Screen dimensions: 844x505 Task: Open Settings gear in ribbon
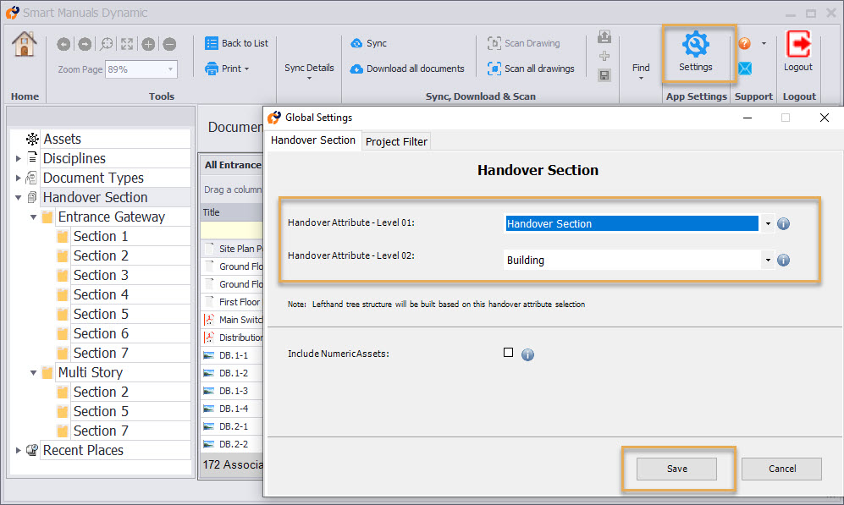tap(696, 52)
